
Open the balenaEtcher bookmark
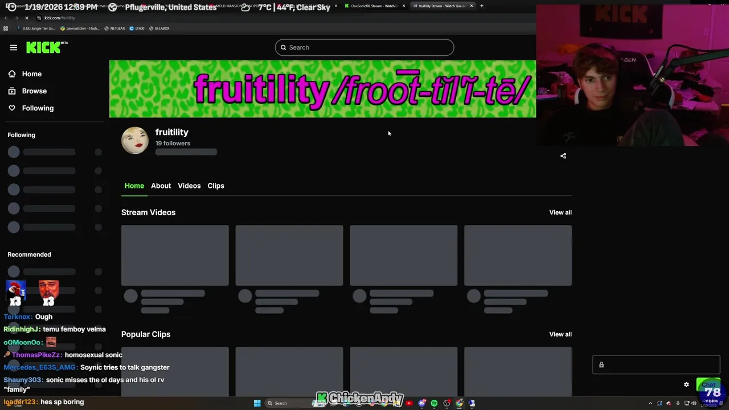[x=79, y=28]
